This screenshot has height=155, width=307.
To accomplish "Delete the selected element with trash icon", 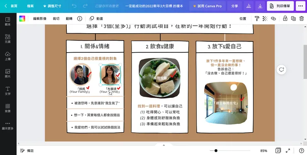I will pyautogui.click(x=302, y=19).
